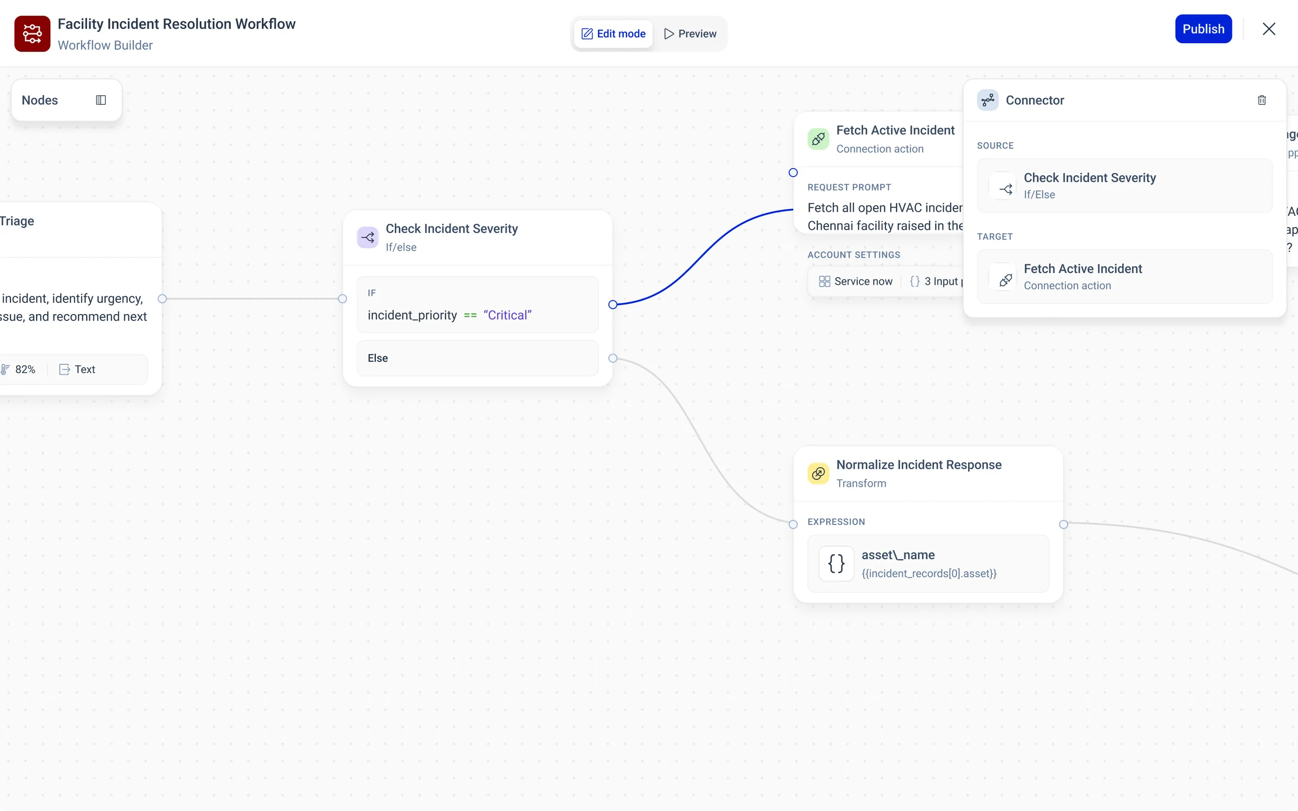This screenshot has height=811, width=1298.
Task: Select the IF output port on Check Incident Severity
Action: point(613,304)
